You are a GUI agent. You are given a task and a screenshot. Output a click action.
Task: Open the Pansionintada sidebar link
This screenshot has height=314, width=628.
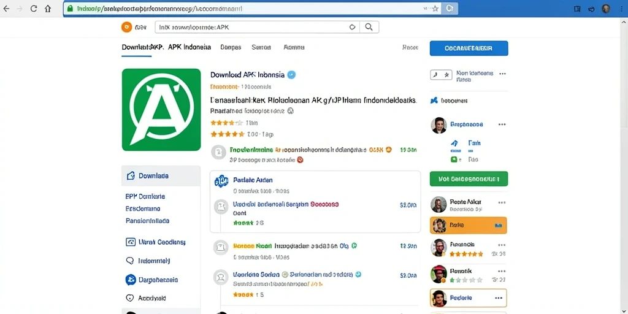click(x=147, y=221)
